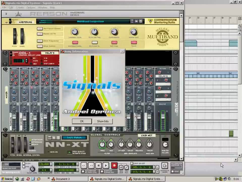Toggle the Pre count-in checkbox
The width and height of the screenshot is (242, 182).
[x=24, y=167]
